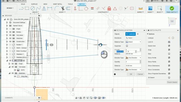181x102 pixels.
Task: Click the Select window tool
Action: pyautogui.click(x=160, y=8)
